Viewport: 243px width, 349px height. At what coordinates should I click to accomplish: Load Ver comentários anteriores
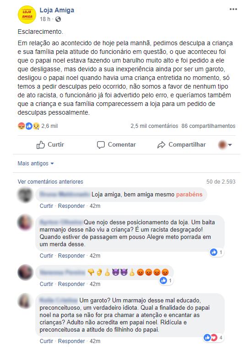[x=50, y=182]
